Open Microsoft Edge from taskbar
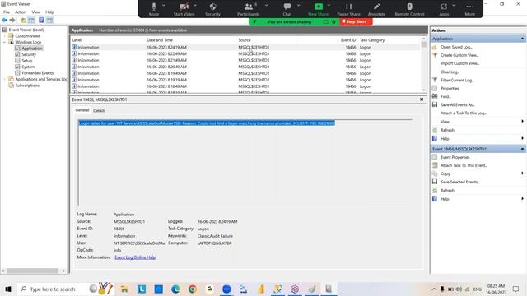The height and width of the screenshot is (296, 527). coord(175,289)
